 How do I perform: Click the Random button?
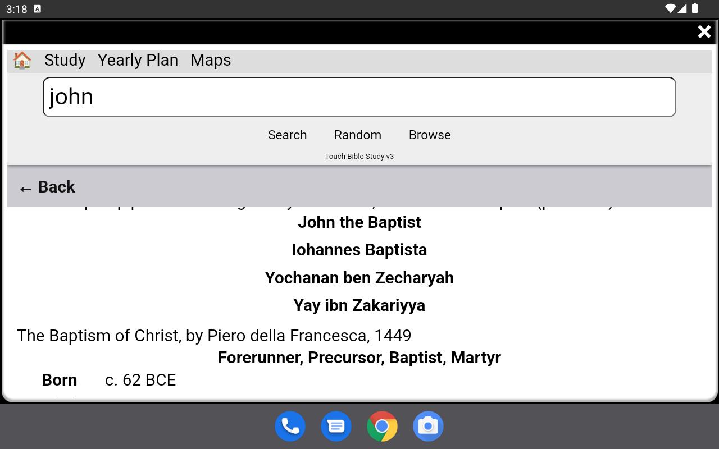pyautogui.click(x=358, y=135)
